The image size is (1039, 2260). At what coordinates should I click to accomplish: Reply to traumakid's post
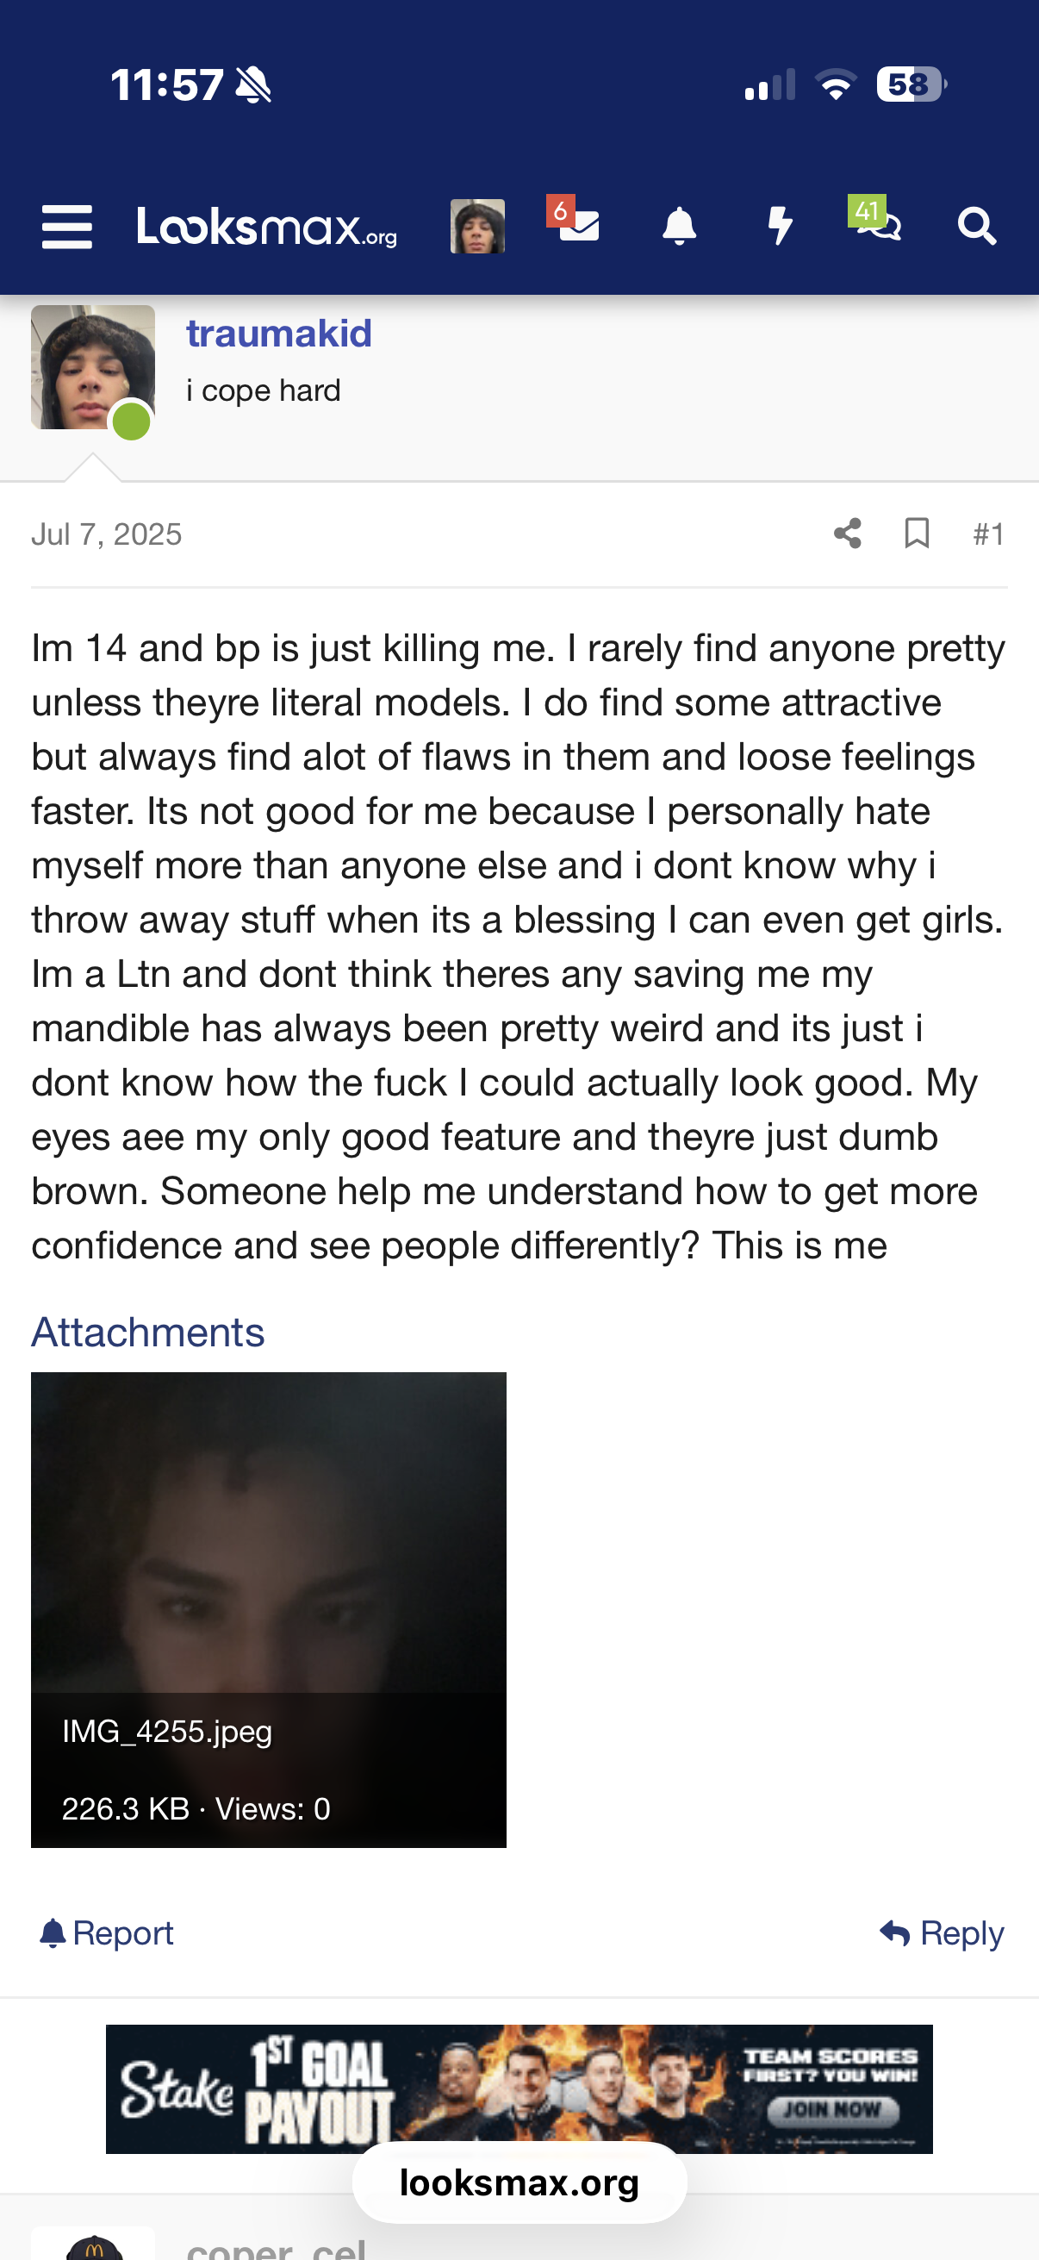(x=941, y=1932)
